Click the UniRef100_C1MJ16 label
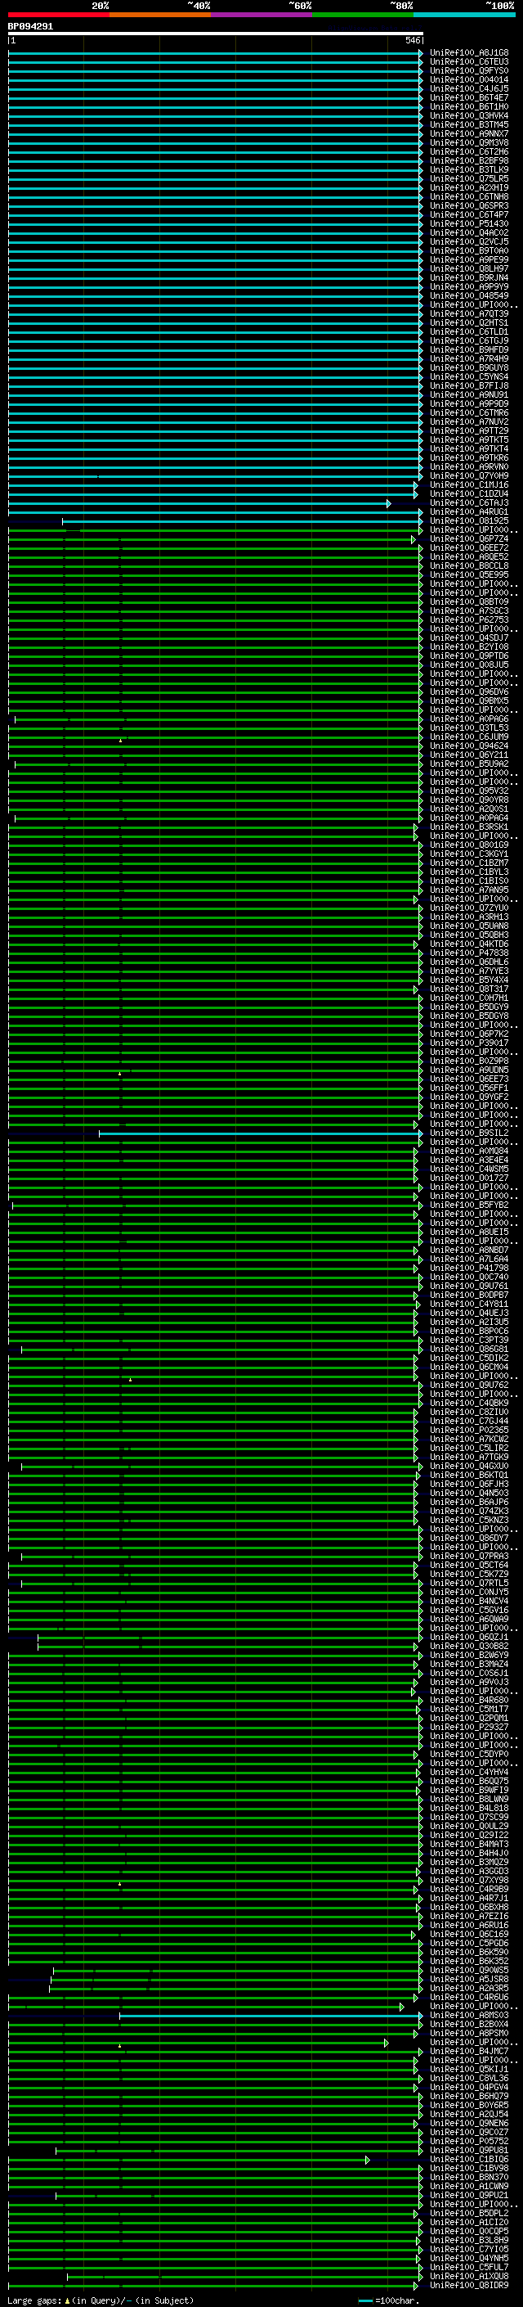Screen dimensions: 523x2307 coord(469,485)
